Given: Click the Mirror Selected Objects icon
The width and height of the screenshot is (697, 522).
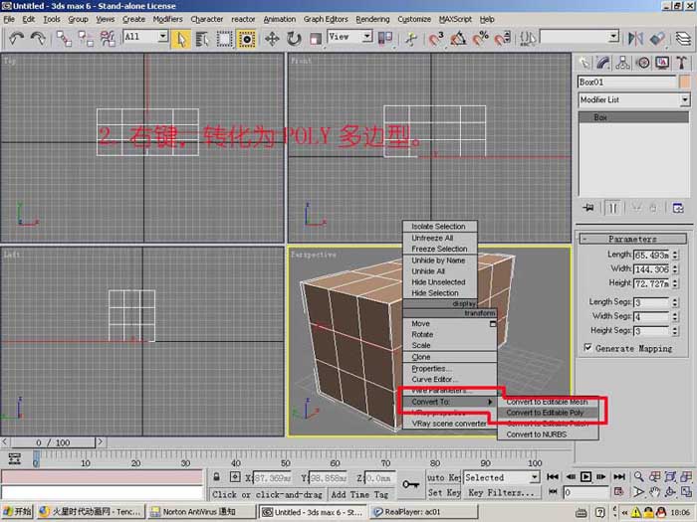Looking at the screenshot, I should click(x=635, y=39).
